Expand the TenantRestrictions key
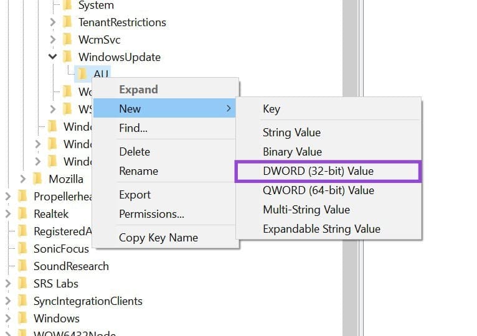The width and height of the screenshot is (477, 336). pyautogui.click(x=53, y=22)
